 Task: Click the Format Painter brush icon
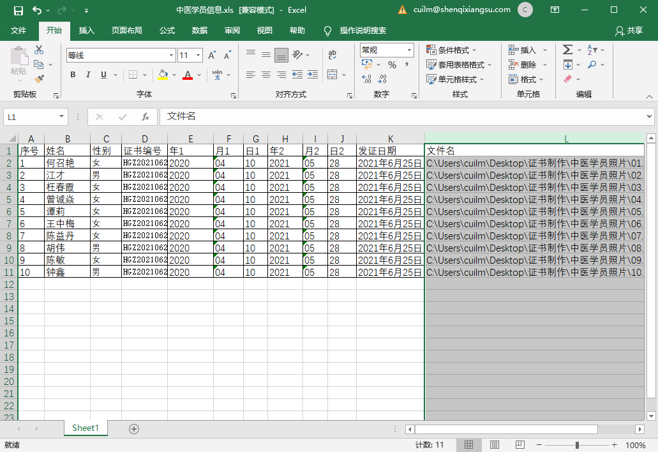click(x=39, y=79)
